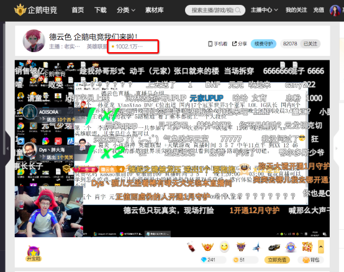
Task: Send the red winged crown gift
Action: (x=207, y=247)
